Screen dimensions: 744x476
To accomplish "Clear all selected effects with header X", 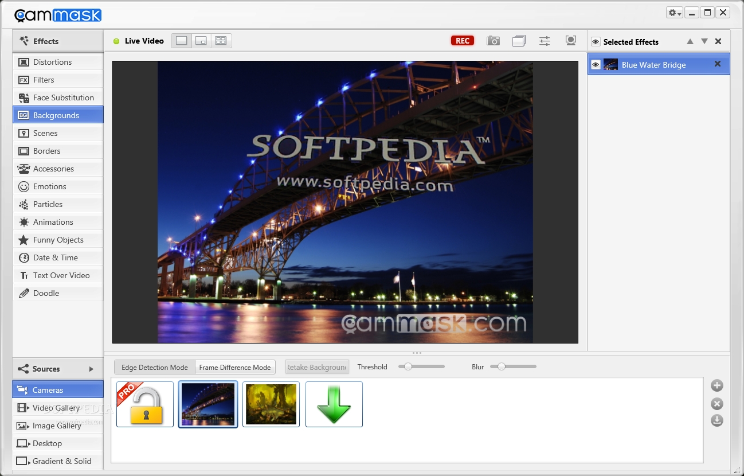I will click(718, 41).
